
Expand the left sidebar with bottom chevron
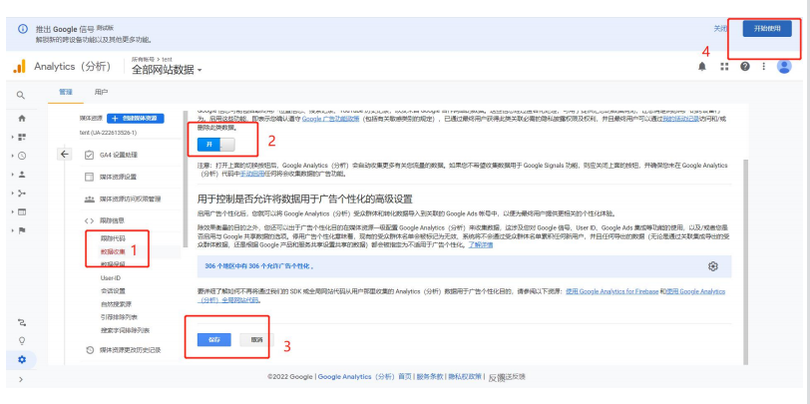pos(21,379)
